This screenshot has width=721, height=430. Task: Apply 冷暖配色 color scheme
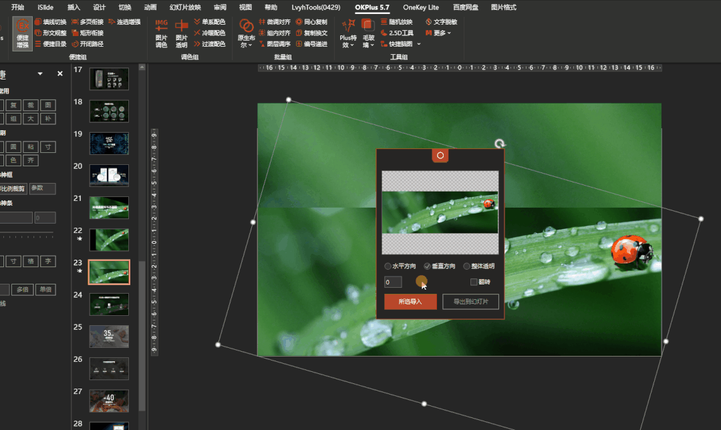(210, 33)
